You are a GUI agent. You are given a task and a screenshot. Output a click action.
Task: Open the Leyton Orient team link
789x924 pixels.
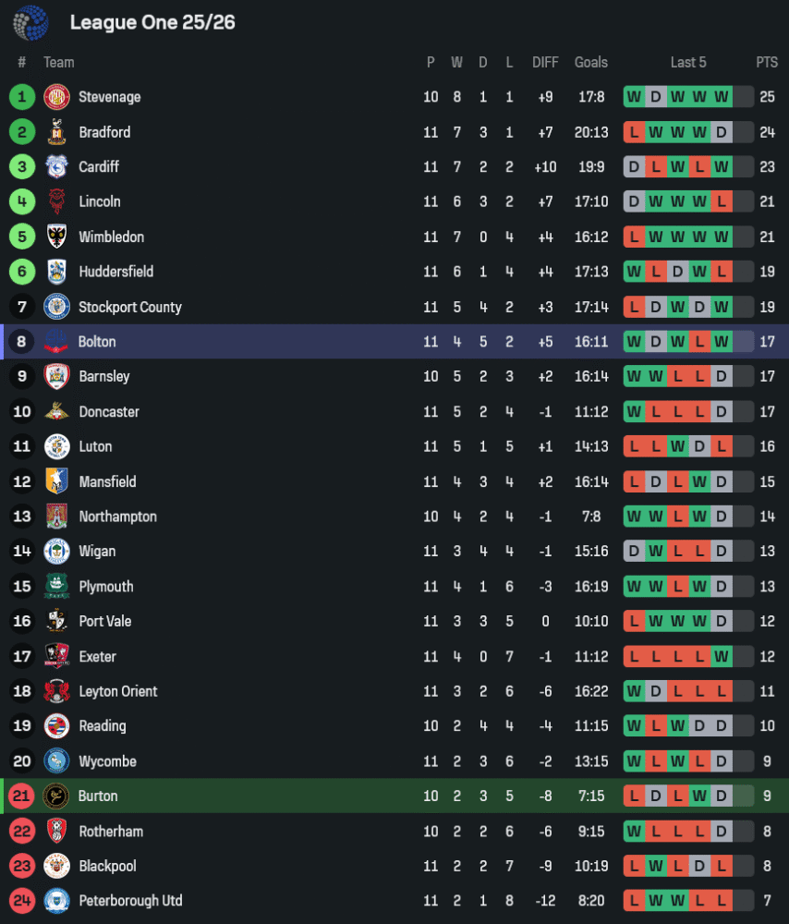[x=118, y=692]
